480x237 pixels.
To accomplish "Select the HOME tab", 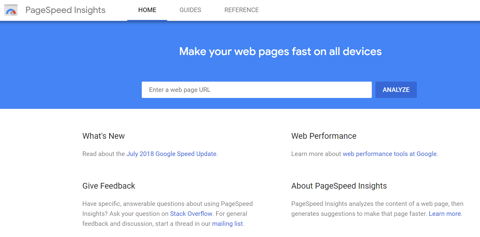I will 147,10.
